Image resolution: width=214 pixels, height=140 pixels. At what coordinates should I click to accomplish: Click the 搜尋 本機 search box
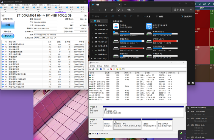click(x=183, y=10)
